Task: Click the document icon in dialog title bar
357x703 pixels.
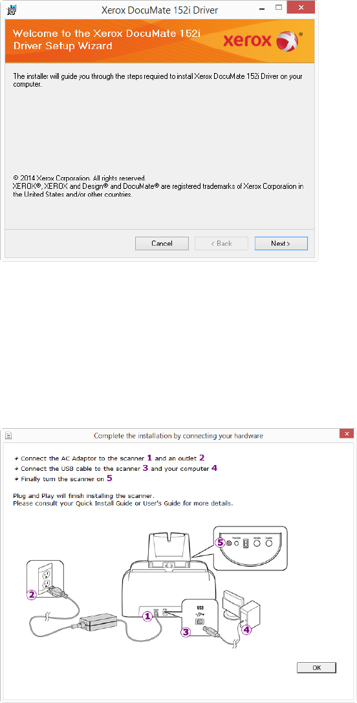Action: click(8, 435)
